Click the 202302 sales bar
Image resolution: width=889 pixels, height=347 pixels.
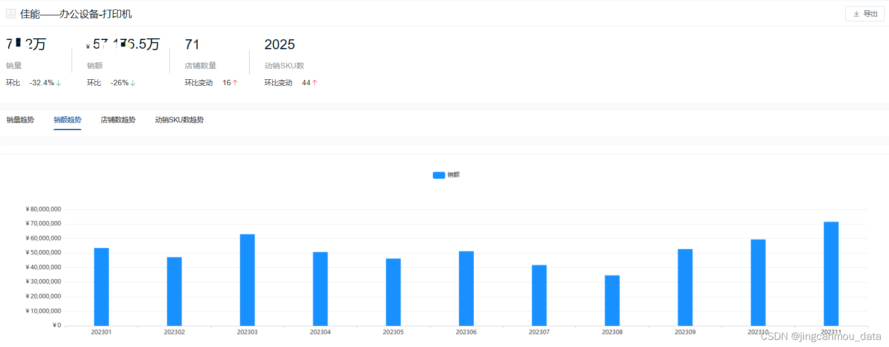click(x=174, y=291)
